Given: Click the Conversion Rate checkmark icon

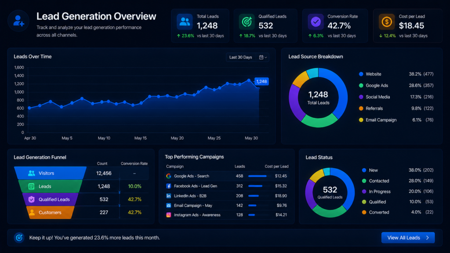Looking at the screenshot, I should point(316,22).
